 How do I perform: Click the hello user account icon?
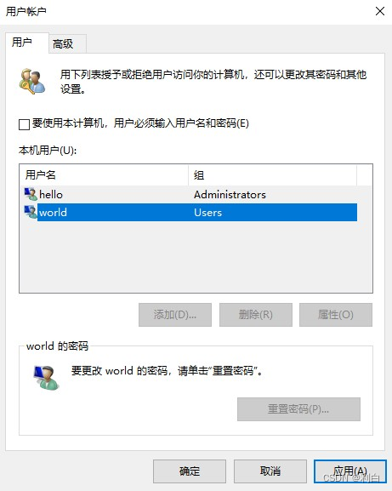31,194
